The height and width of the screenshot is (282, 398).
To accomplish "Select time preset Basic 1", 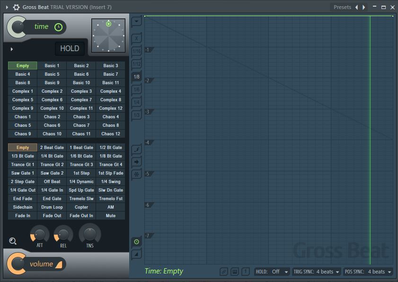I will coord(52,65).
